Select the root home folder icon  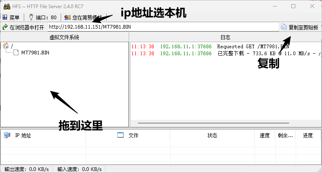[6, 46]
